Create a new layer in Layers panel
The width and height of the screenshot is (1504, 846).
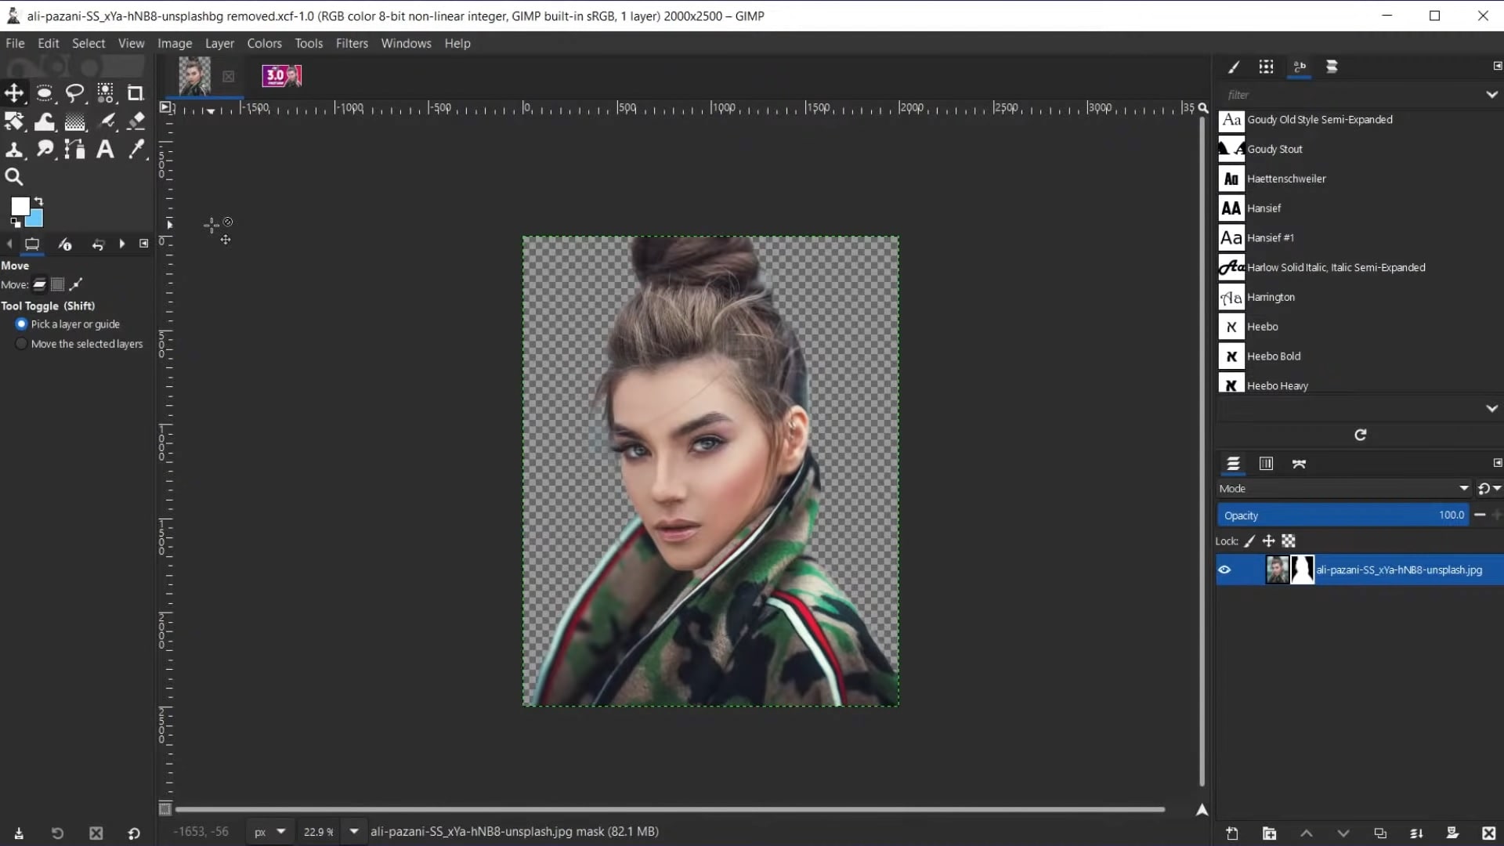(x=1231, y=833)
